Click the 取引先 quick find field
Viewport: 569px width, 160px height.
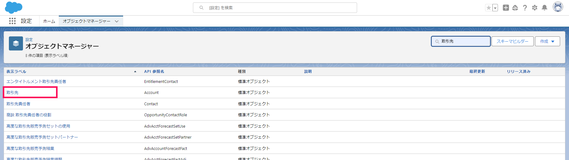pos(461,41)
